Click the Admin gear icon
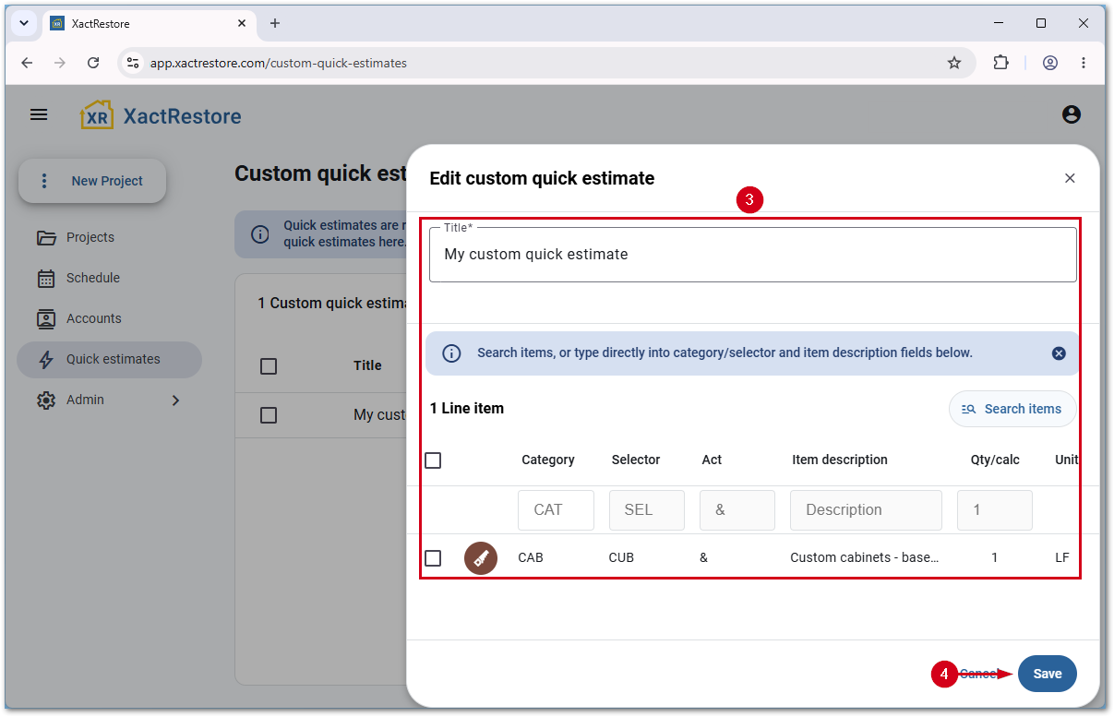This screenshot has width=1114, height=717. click(x=46, y=400)
